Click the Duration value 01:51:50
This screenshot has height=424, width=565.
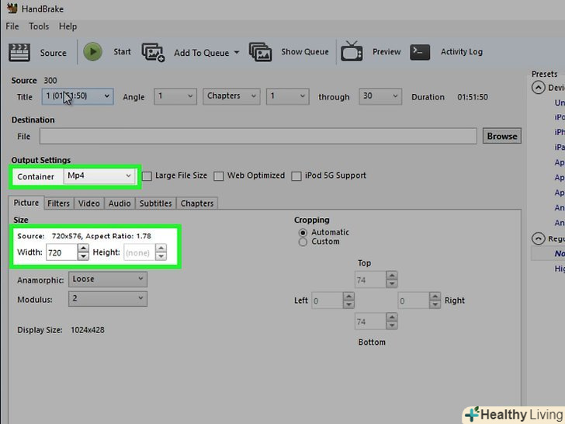(473, 97)
